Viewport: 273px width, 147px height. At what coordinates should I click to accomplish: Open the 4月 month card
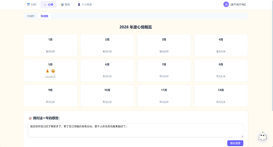[221, 45]
